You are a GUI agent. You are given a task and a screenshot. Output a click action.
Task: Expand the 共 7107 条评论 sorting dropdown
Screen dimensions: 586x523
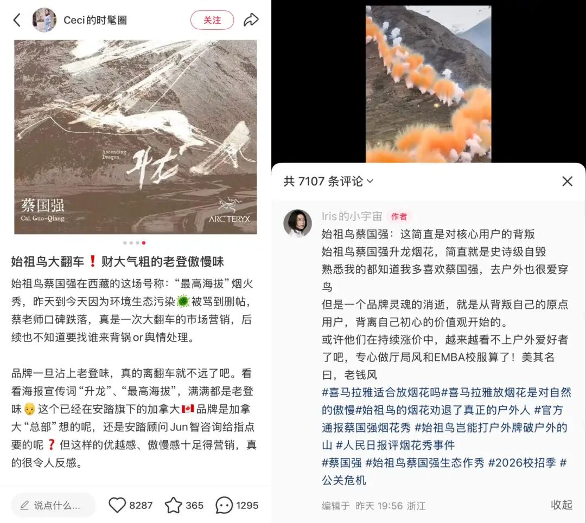point(328,182)
